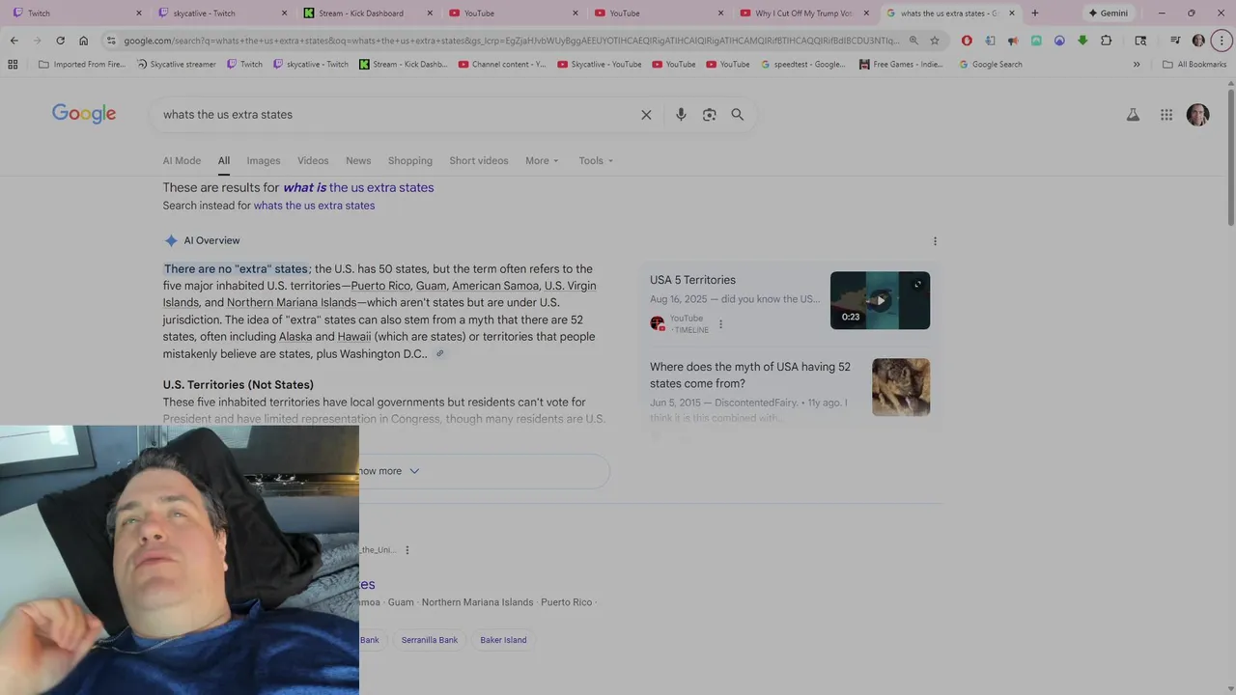Expand AI Overview with Show more
Screen dimensions: 1236x695
(x=387, y=471)
